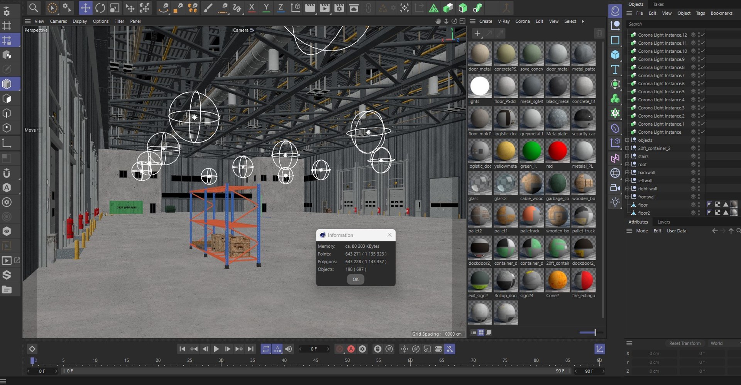
Task: Switch to the Takes tab
Action: 658,4
